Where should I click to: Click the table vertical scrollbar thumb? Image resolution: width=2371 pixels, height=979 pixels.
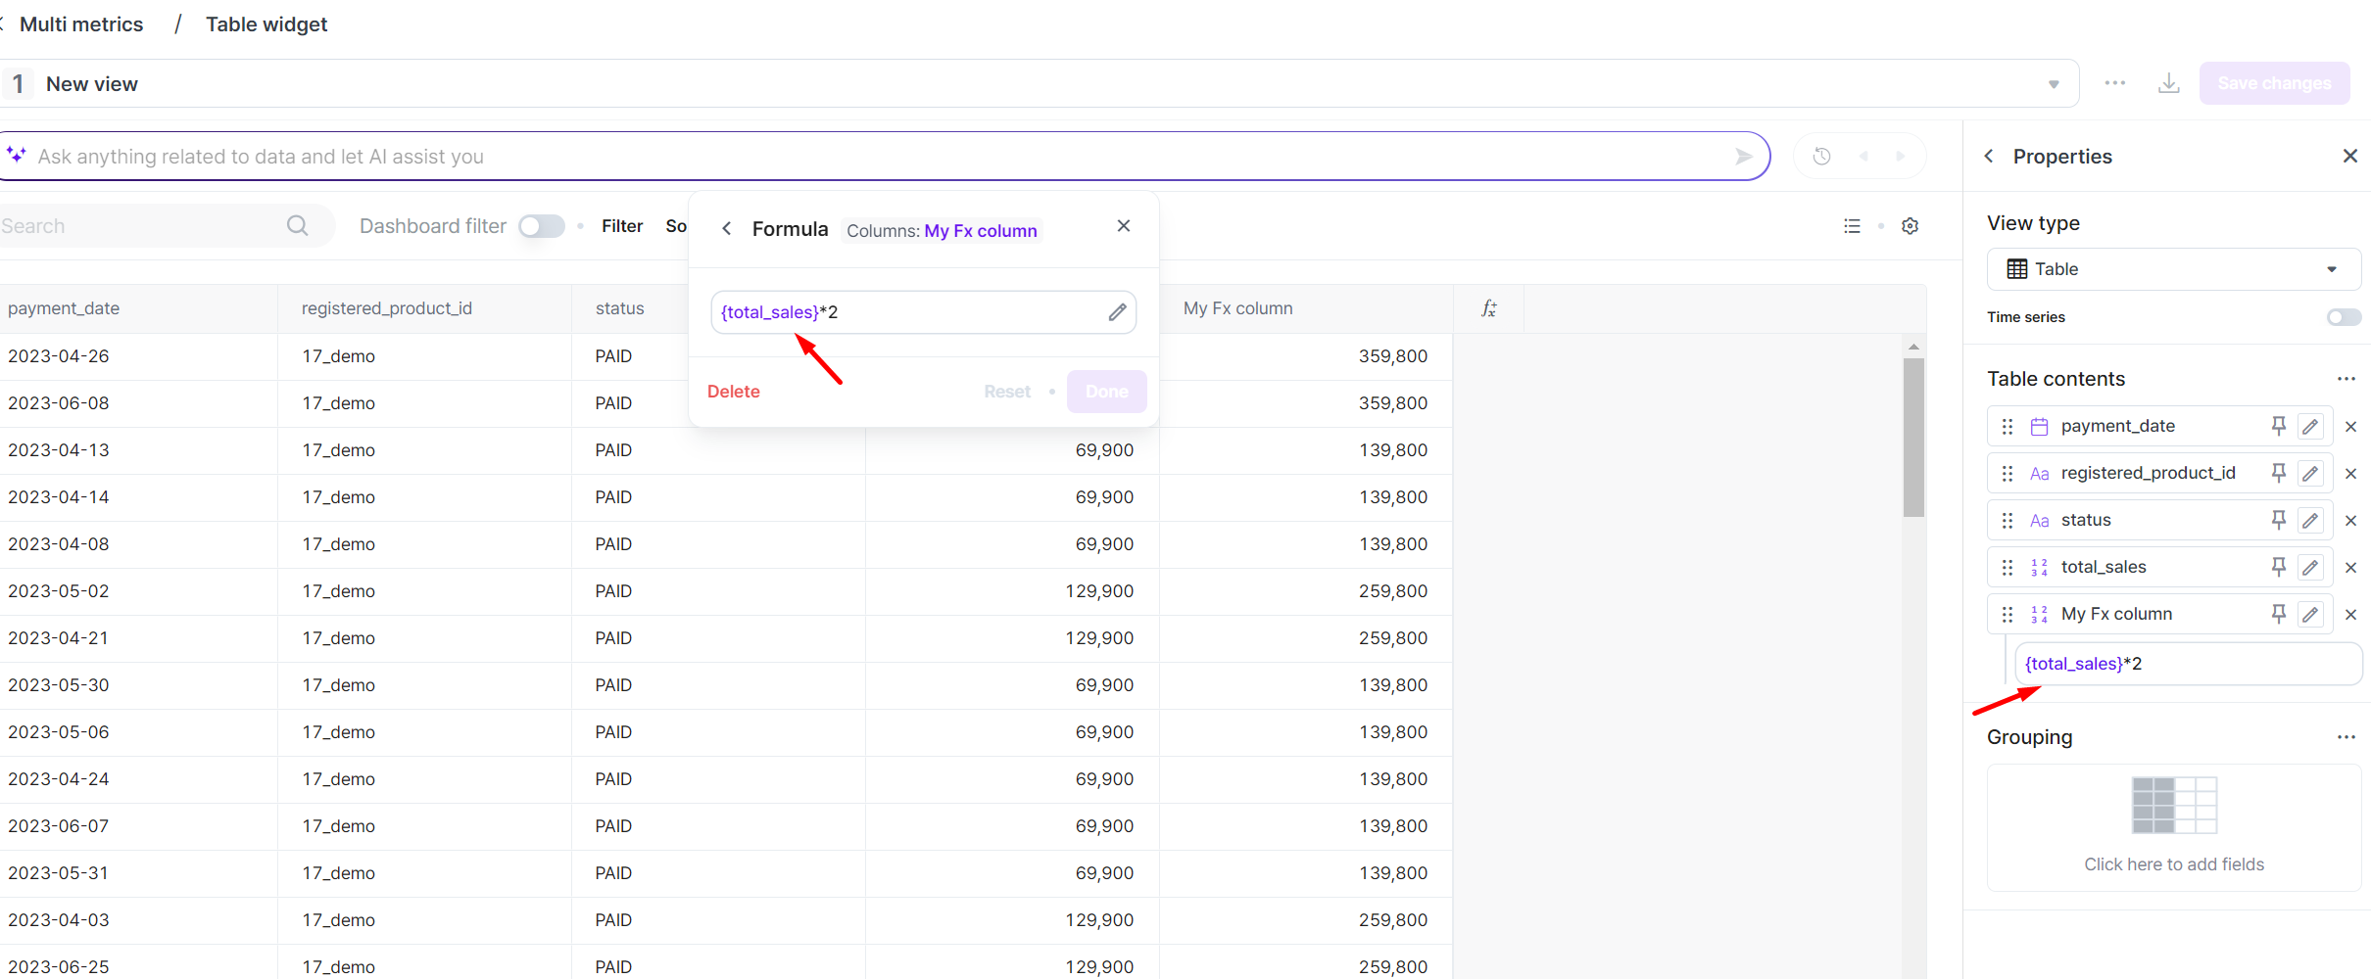[1913, 436]
